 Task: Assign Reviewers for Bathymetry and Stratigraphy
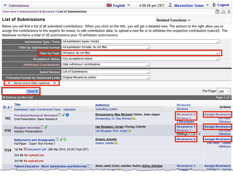(x=218, y=139)
